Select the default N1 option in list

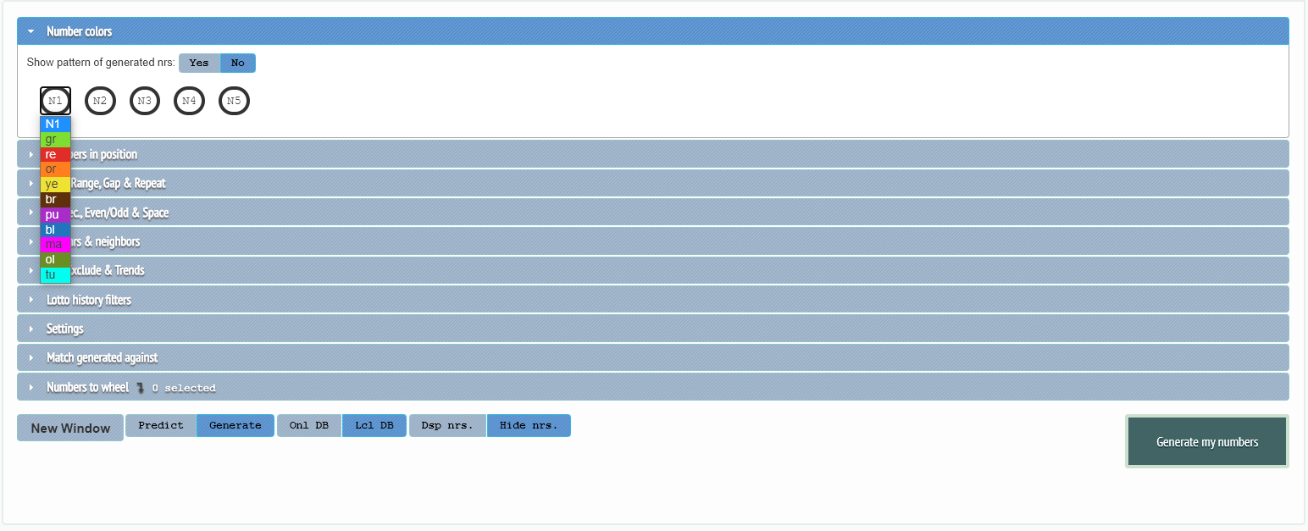(x=55, y=124)
